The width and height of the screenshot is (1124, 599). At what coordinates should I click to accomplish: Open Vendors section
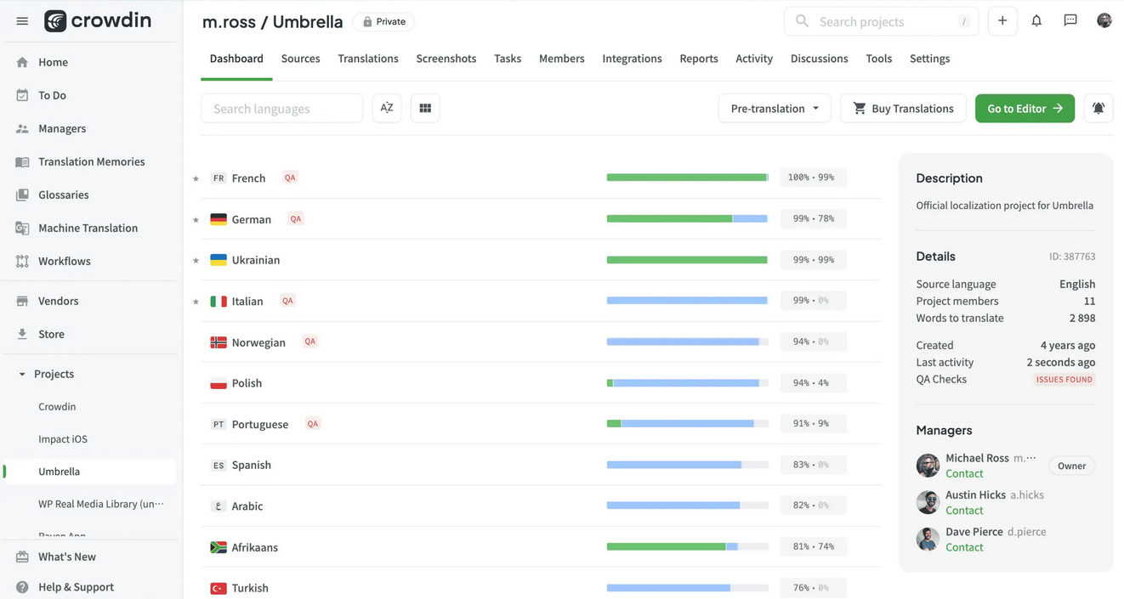coord(58,301)
